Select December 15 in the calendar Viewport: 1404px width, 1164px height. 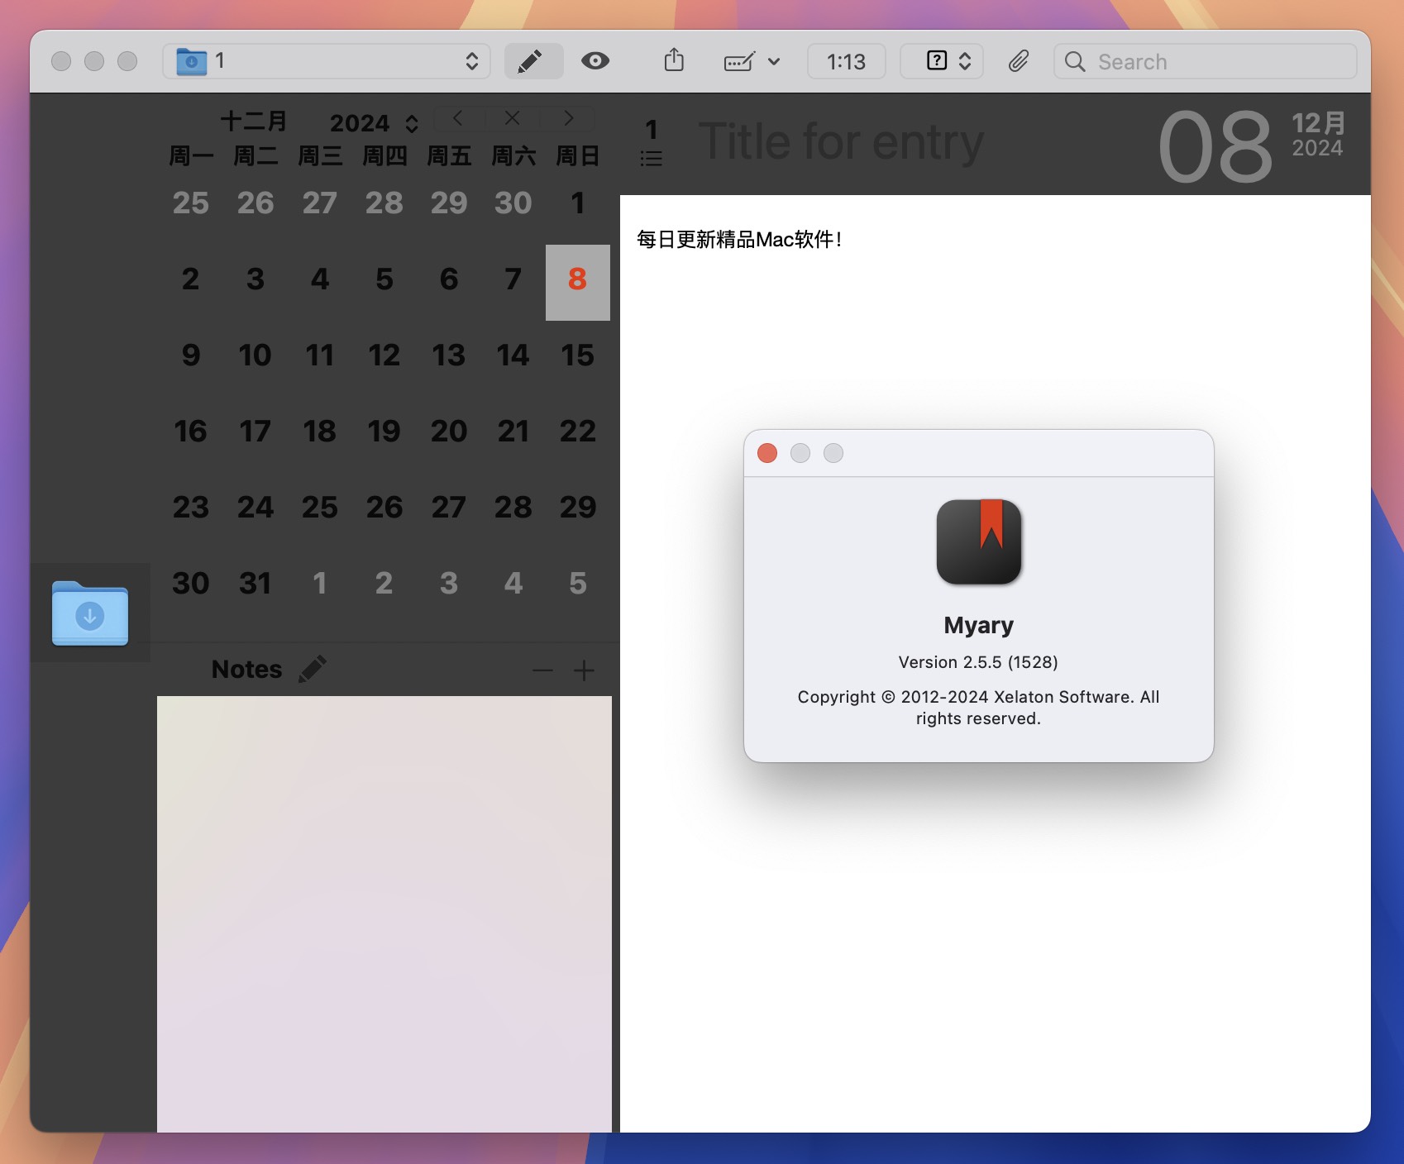[x=577, y=355]
